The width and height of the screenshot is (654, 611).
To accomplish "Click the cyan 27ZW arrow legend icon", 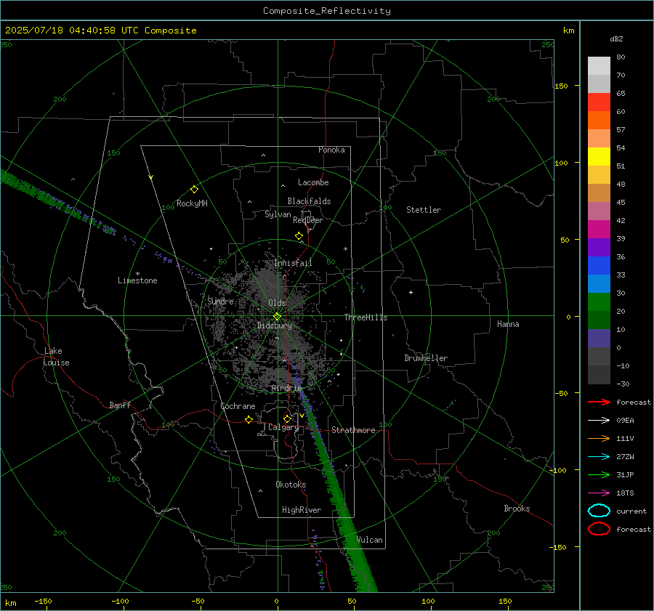I will click(599, 456).
